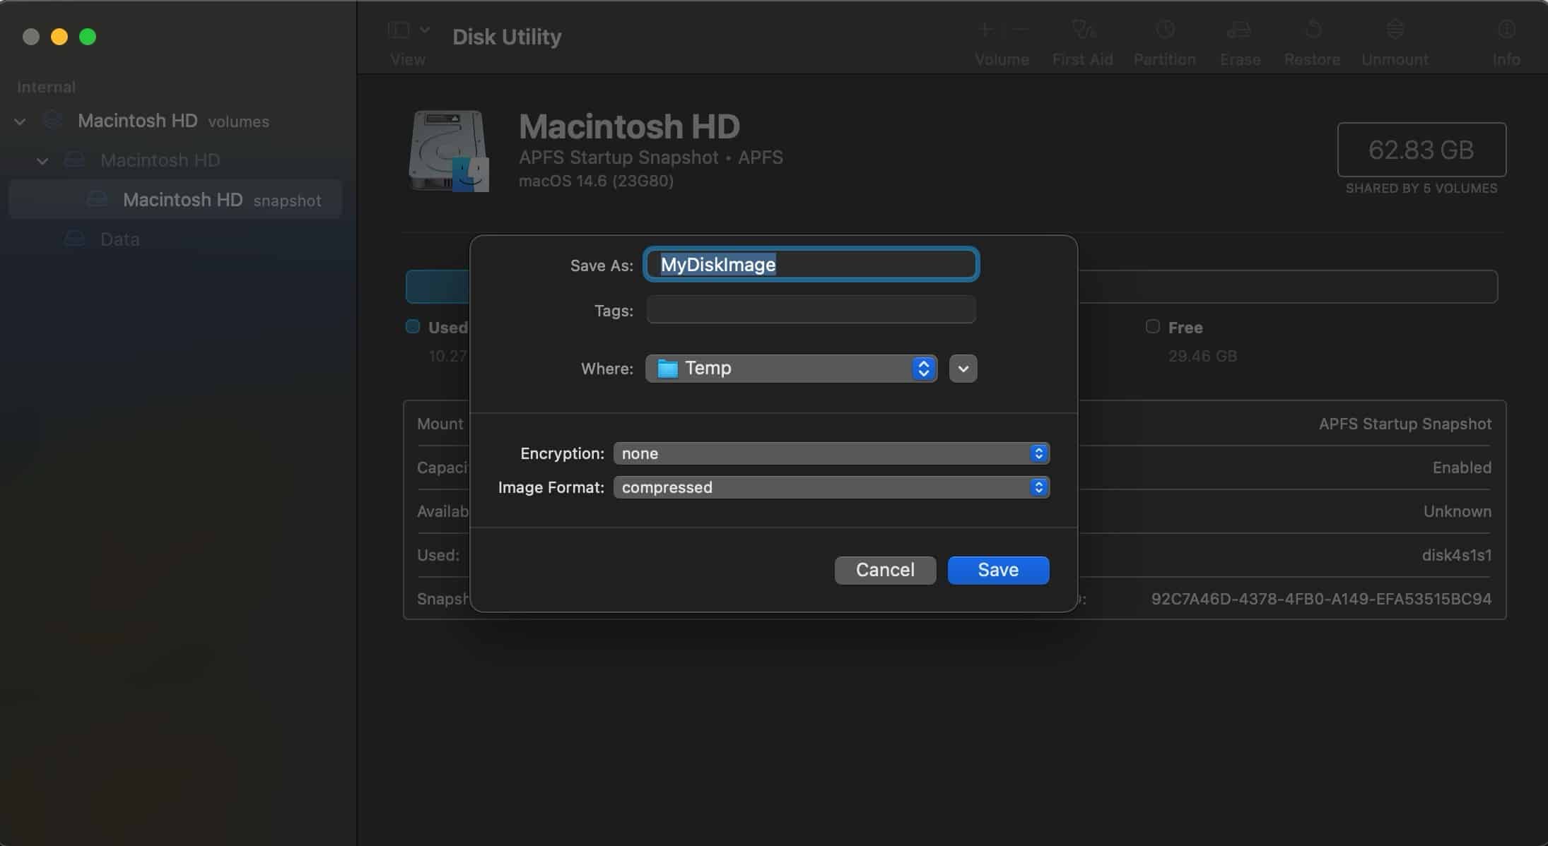Open the Partition toolbar icon
The width and height of the screenshot is (1548, 846).
pyautogui.click(x=1165, y=30)
